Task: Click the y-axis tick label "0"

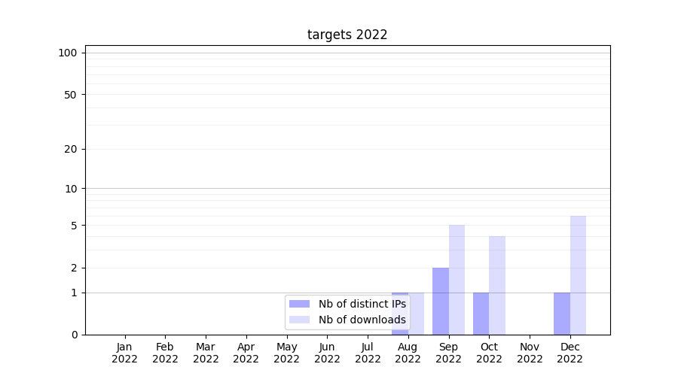Action: (74, 335)
